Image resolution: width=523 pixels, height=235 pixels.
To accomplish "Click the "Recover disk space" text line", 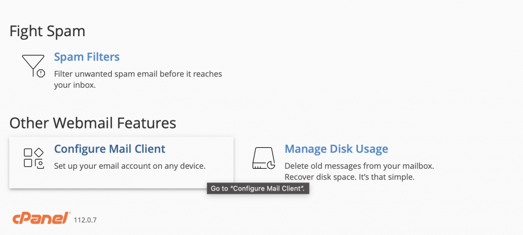I will click(349, 177).
